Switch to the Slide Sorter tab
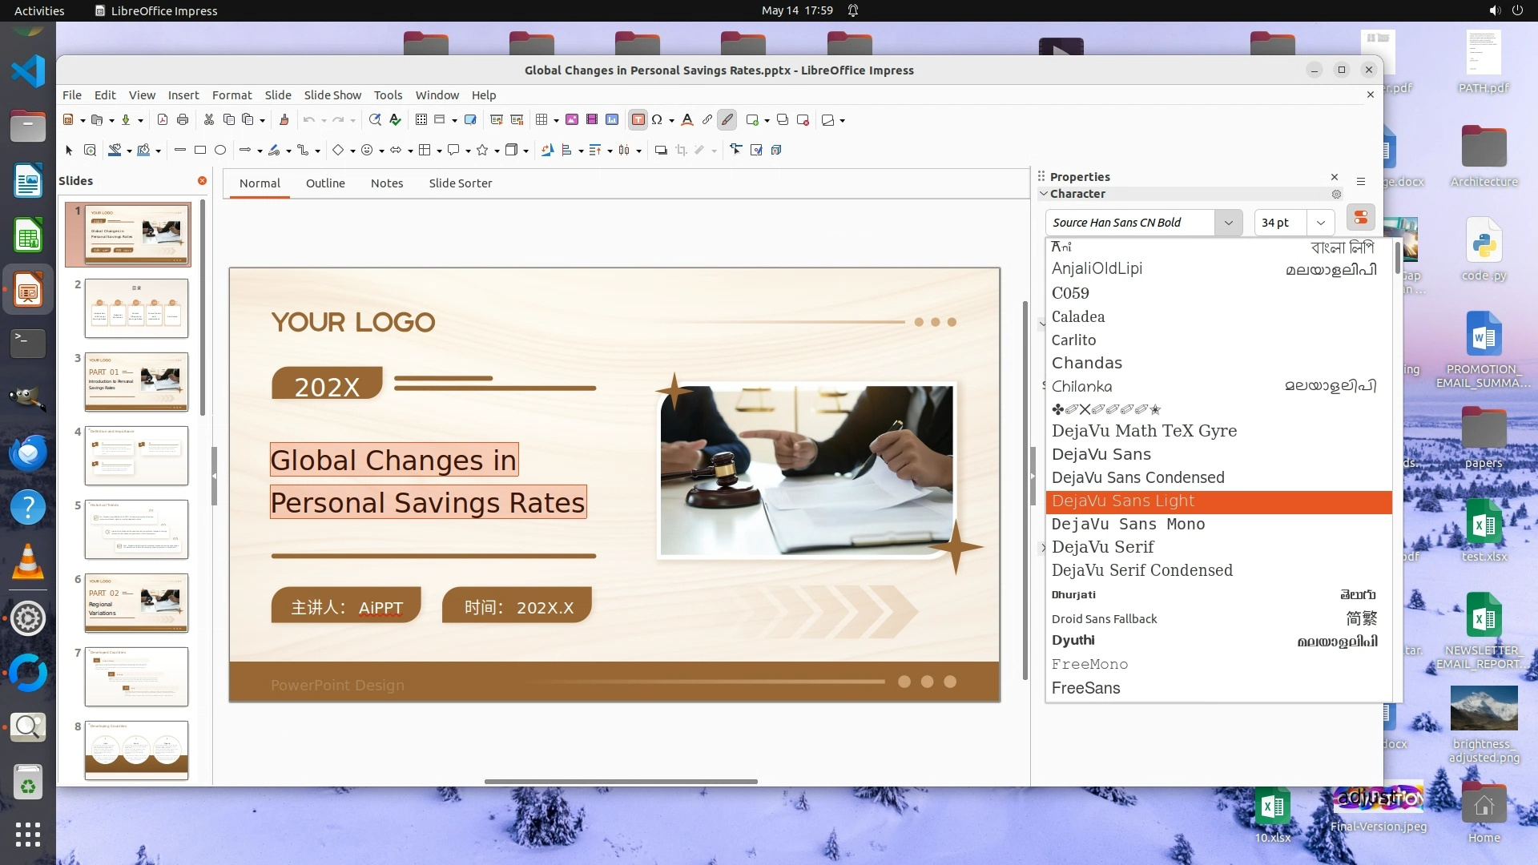 click(x=460, y=183)
